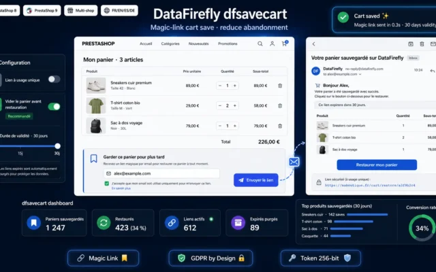This screenshot has width=436, height=272.
Task: Click Sneakers cuir premium thumbnail in cart
Action: [x=96, y=86]
